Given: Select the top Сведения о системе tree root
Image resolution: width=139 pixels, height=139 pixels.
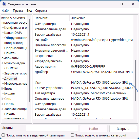Looking at the screenshot, I should pos(13,18).
